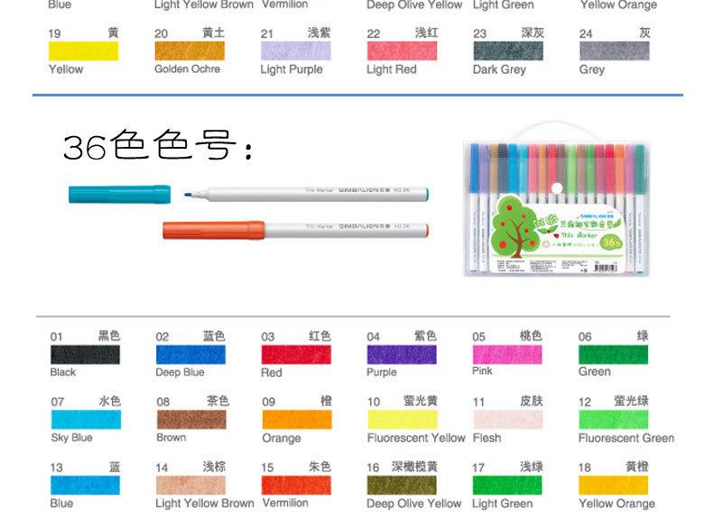The image size is (713, 520).
Task: Choose the Sky Blue swatch numbered 07
Action: 85,420
